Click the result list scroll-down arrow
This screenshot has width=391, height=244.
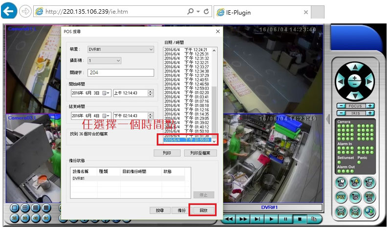[x=214, y=141]
